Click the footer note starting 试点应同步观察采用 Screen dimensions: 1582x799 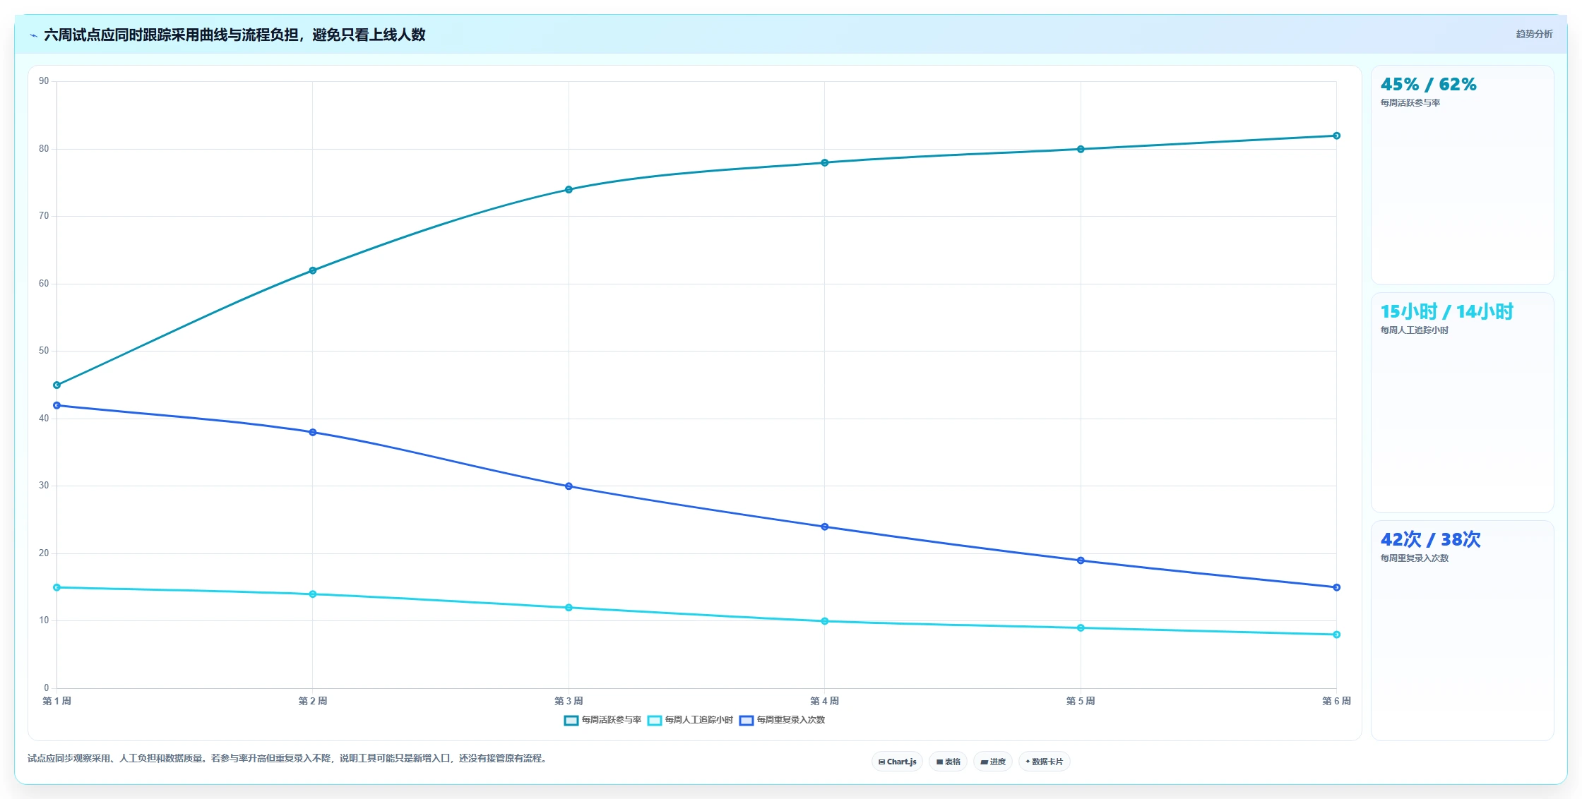pyautogui.click(x=288, y=759)
